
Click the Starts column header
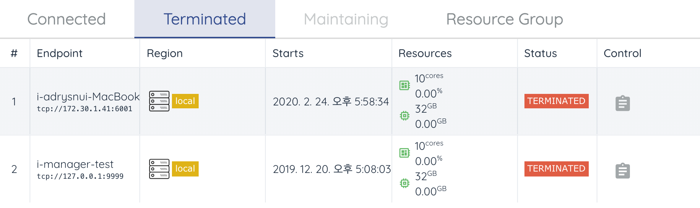288,53
